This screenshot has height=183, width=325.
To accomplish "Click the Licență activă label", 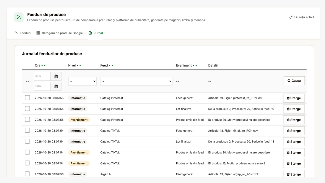I will [x=304, y=17].
